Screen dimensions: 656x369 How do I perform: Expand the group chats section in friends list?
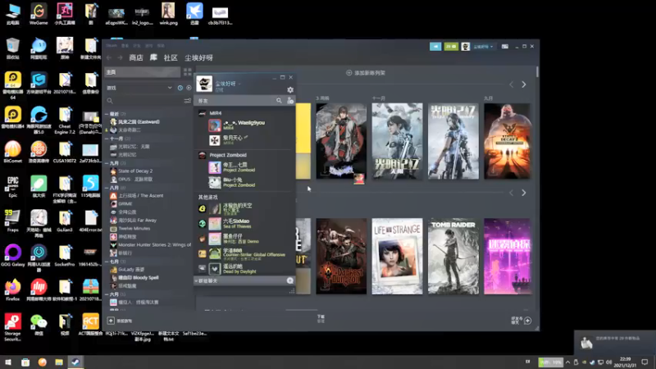[196, 280]
